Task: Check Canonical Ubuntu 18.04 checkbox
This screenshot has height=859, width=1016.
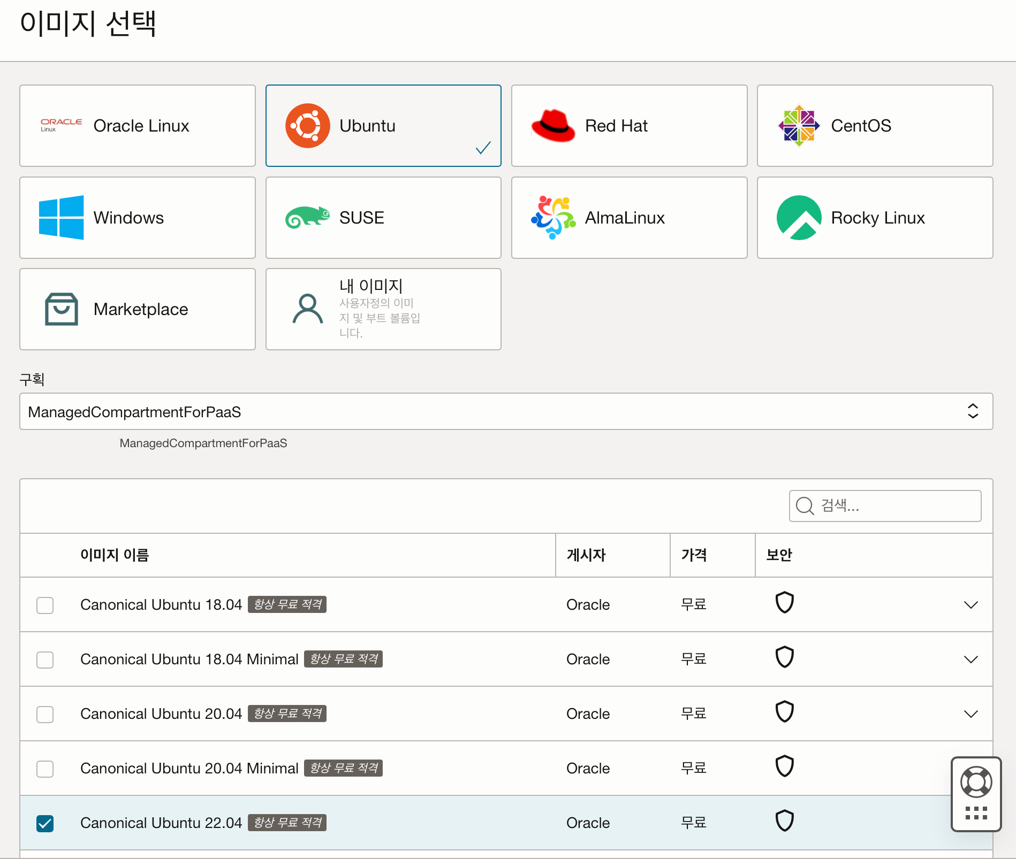Action: pos(45,605)
